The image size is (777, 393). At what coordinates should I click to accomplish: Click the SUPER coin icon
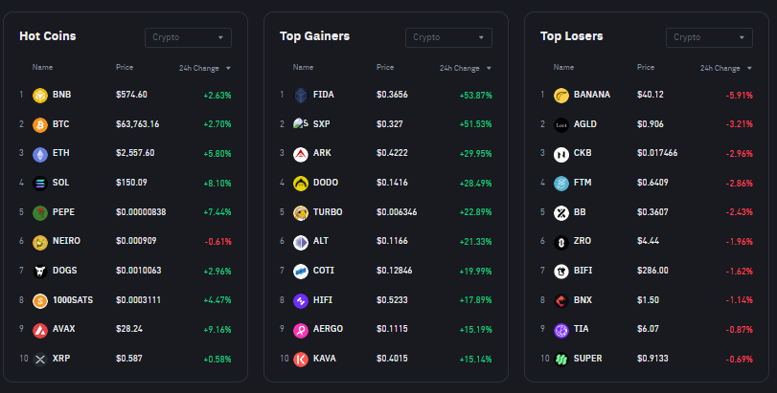[561, 360]
